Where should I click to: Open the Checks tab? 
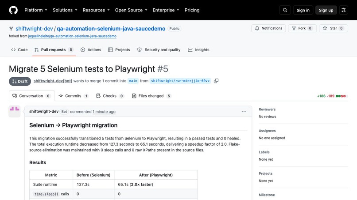tap(110, 96)
